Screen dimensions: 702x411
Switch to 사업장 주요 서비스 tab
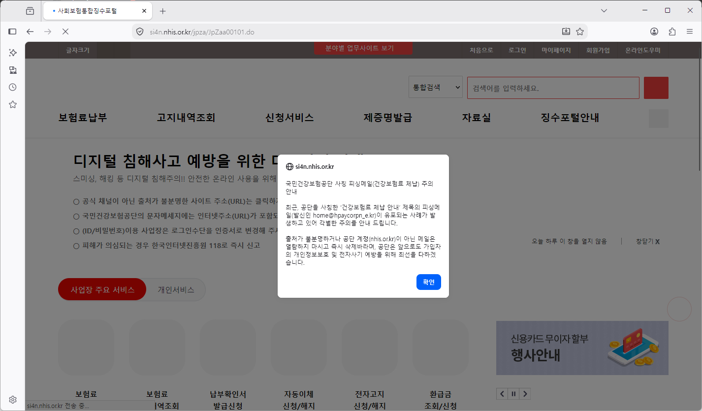(102, 289)
